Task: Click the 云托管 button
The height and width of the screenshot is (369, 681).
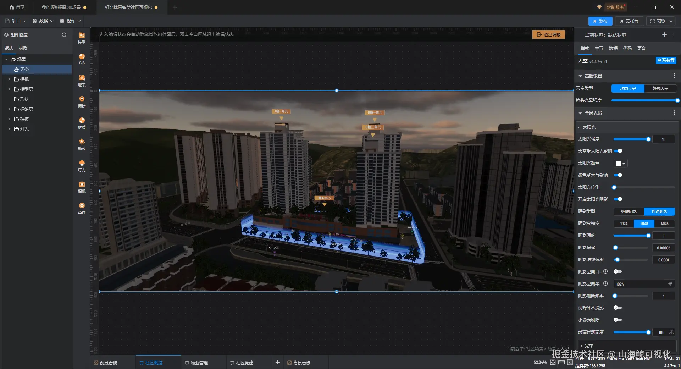Action: coord(629,21)
